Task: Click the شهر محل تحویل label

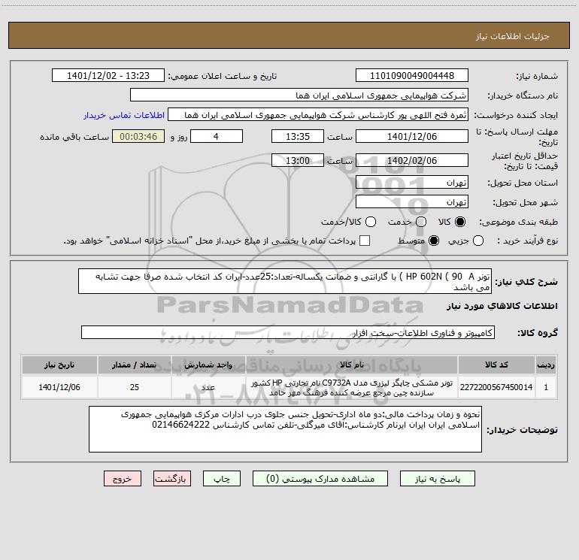Action: point(525,203)
